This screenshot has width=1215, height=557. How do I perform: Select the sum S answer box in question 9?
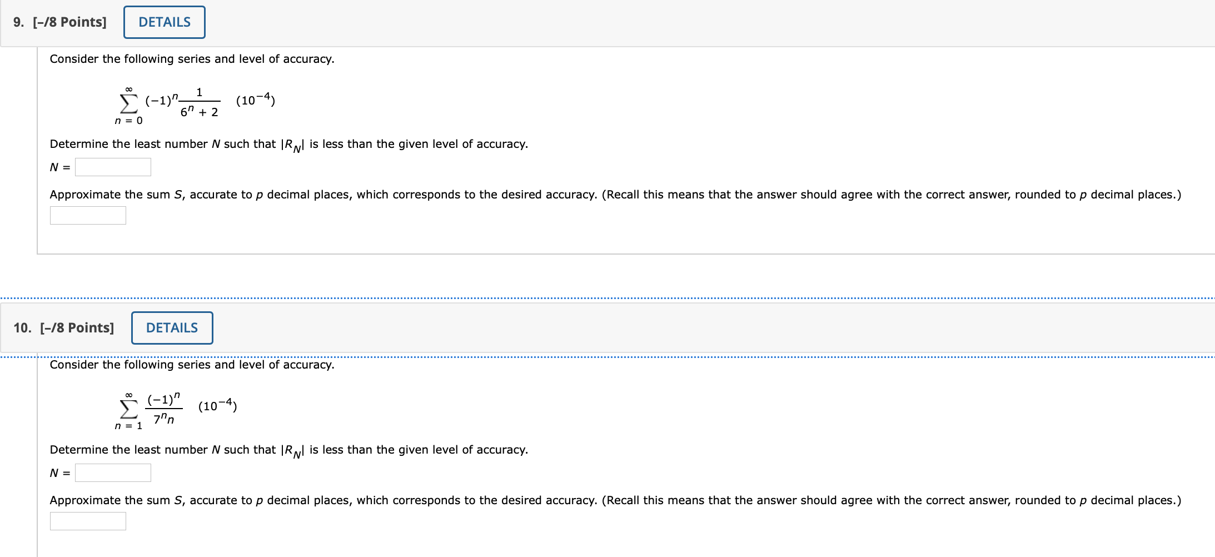pyautogui.click(x=88, y=216)
